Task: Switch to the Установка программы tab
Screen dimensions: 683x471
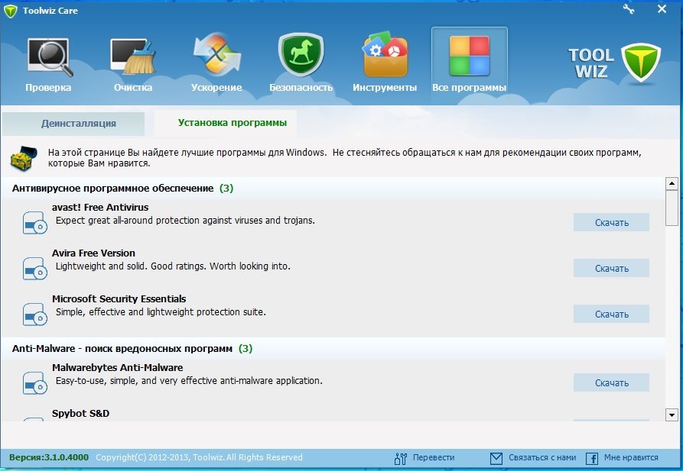Action: coord(226,123)
